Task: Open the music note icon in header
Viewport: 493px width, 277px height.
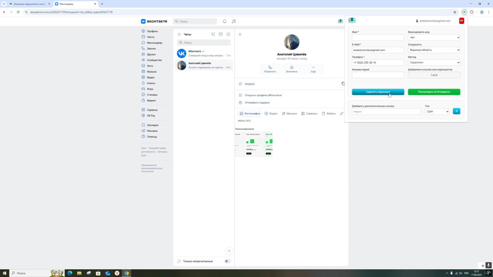Action: pos(234,21)
